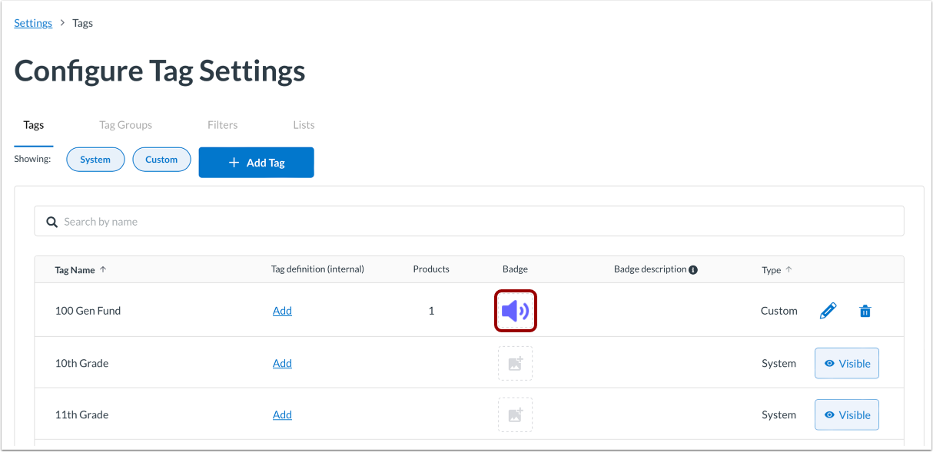933x452 pixels.
Task: Click the speaker badge for 100 Gen Fund
Action: pos(515,311)
